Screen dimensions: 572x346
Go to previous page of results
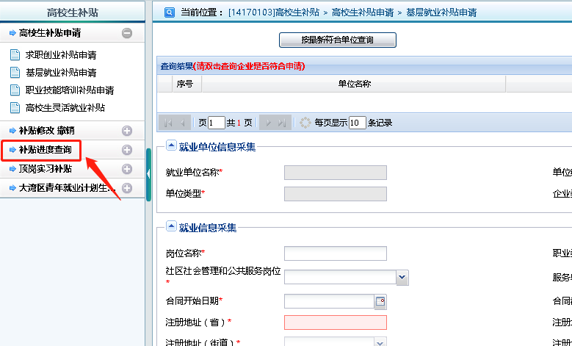click(182, 123)
